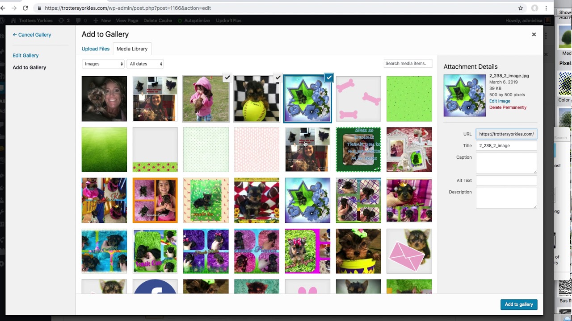Reload the page with the refresh icon

tap(25, 8)
